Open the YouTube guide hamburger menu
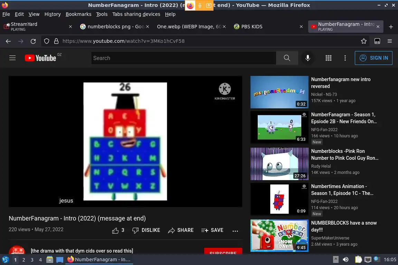Screen dimensions: 398x265 tap(12, 58)
